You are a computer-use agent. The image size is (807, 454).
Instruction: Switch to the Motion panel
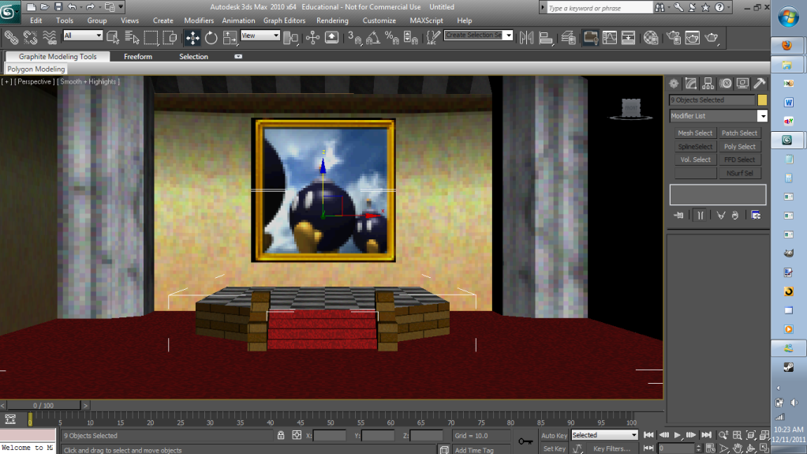click(x=726, y=84)
